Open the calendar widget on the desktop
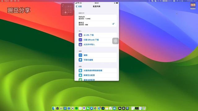 67,10
